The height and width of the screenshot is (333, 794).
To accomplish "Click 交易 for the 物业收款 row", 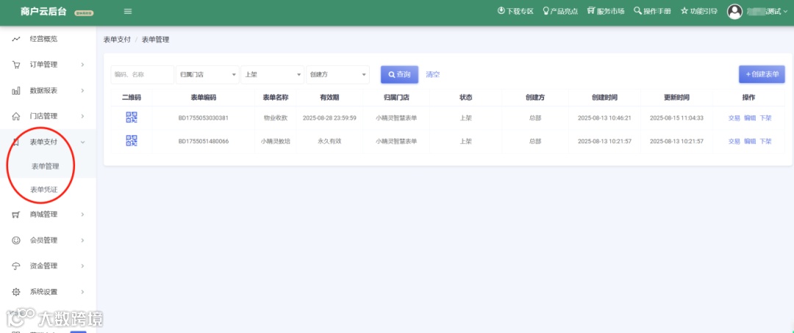I will (734, 118).
